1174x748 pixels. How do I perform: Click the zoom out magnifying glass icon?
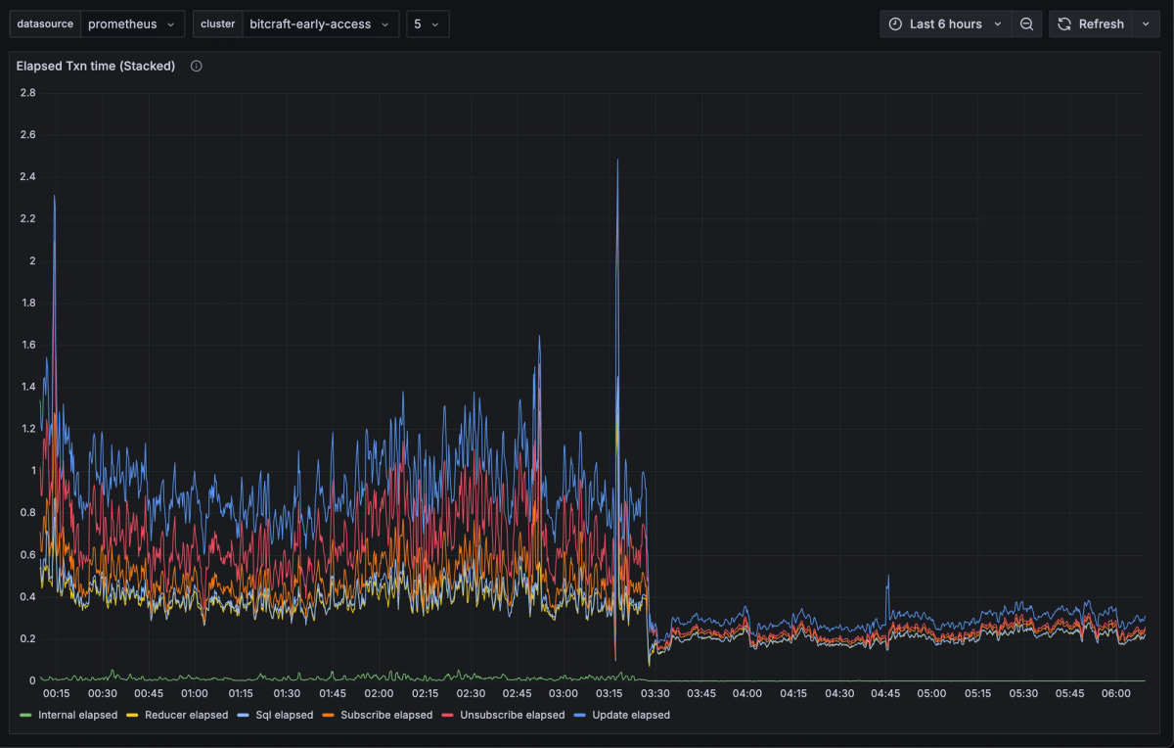1026,23
